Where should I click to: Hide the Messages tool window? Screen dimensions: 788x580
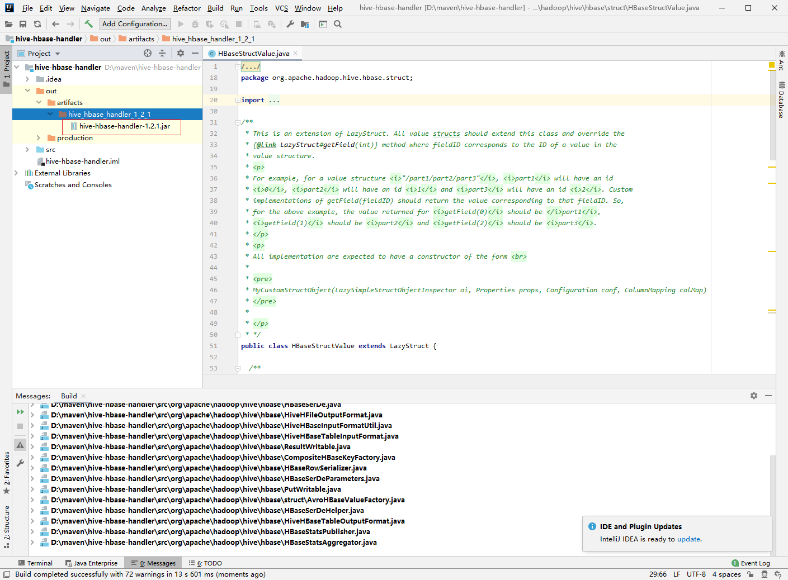(x=768, y=396)
